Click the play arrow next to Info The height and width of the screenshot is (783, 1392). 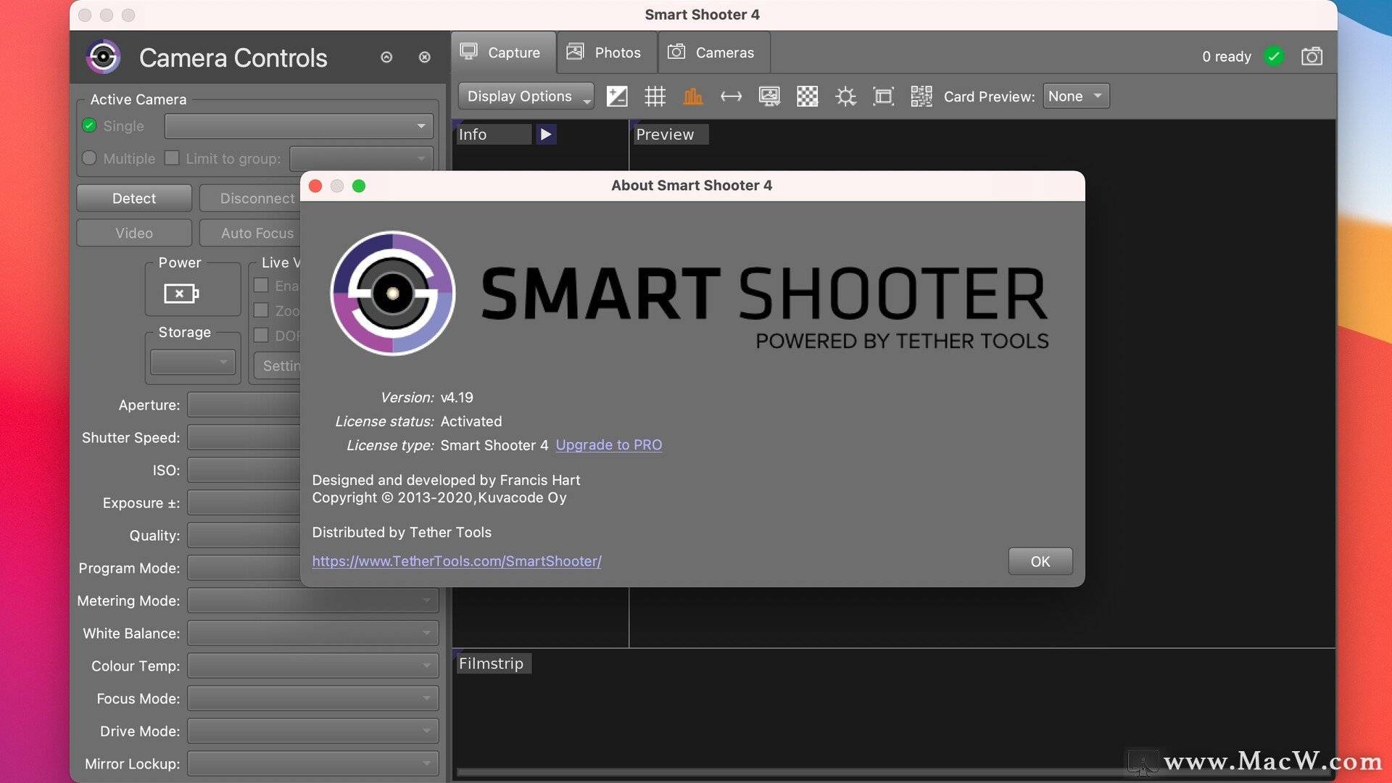click(x=546, y=134)
